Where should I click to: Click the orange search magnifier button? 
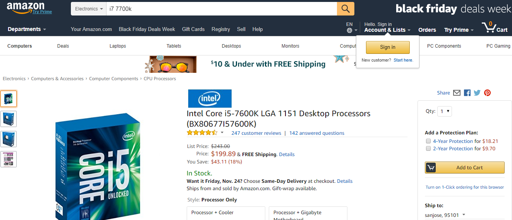click(x=345, y=9)
